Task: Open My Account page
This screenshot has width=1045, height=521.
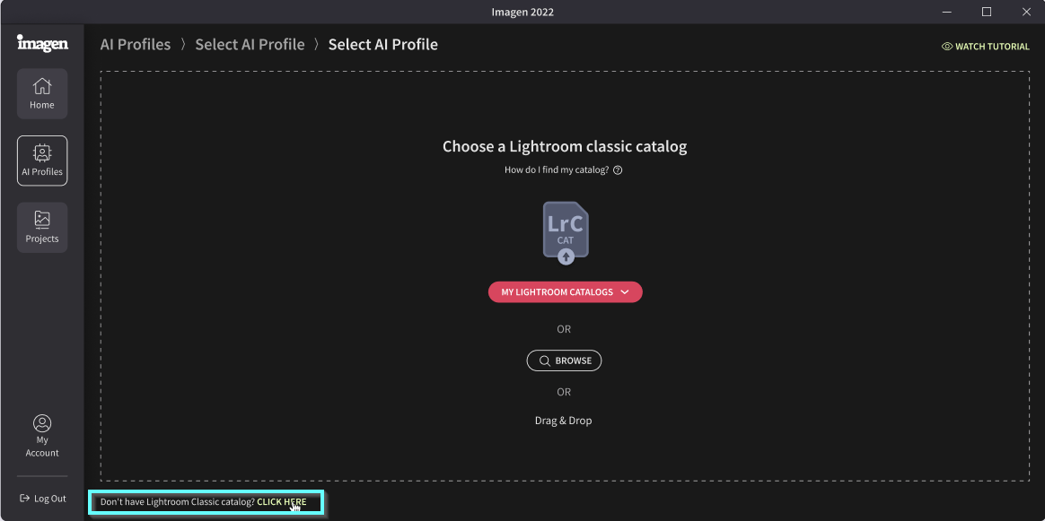Action: 42,437
